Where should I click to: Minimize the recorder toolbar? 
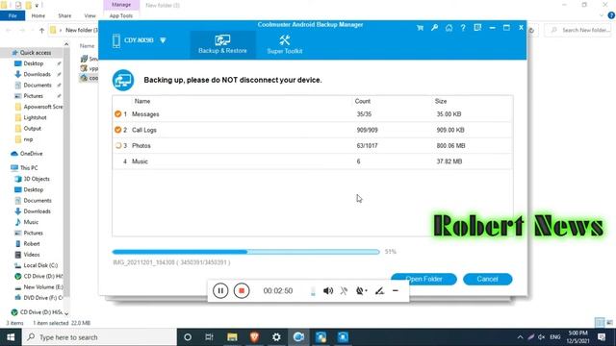396,290
